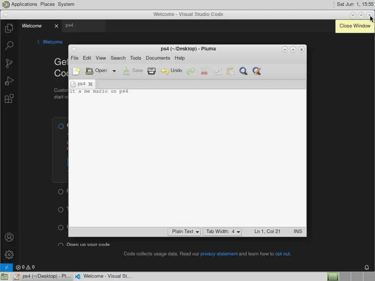Click the Ln 1, Col 21 status text
Viewport: 375px width, 281px height.
pos(267,232)
